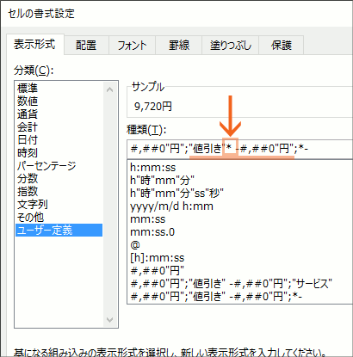Click the category list scroll up arrow

coord(109,89)
